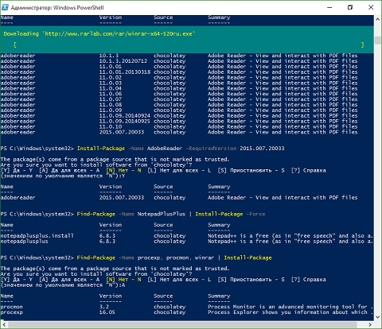Click the procmon package output row
The image size is (382, 329).
coord(187,307)
